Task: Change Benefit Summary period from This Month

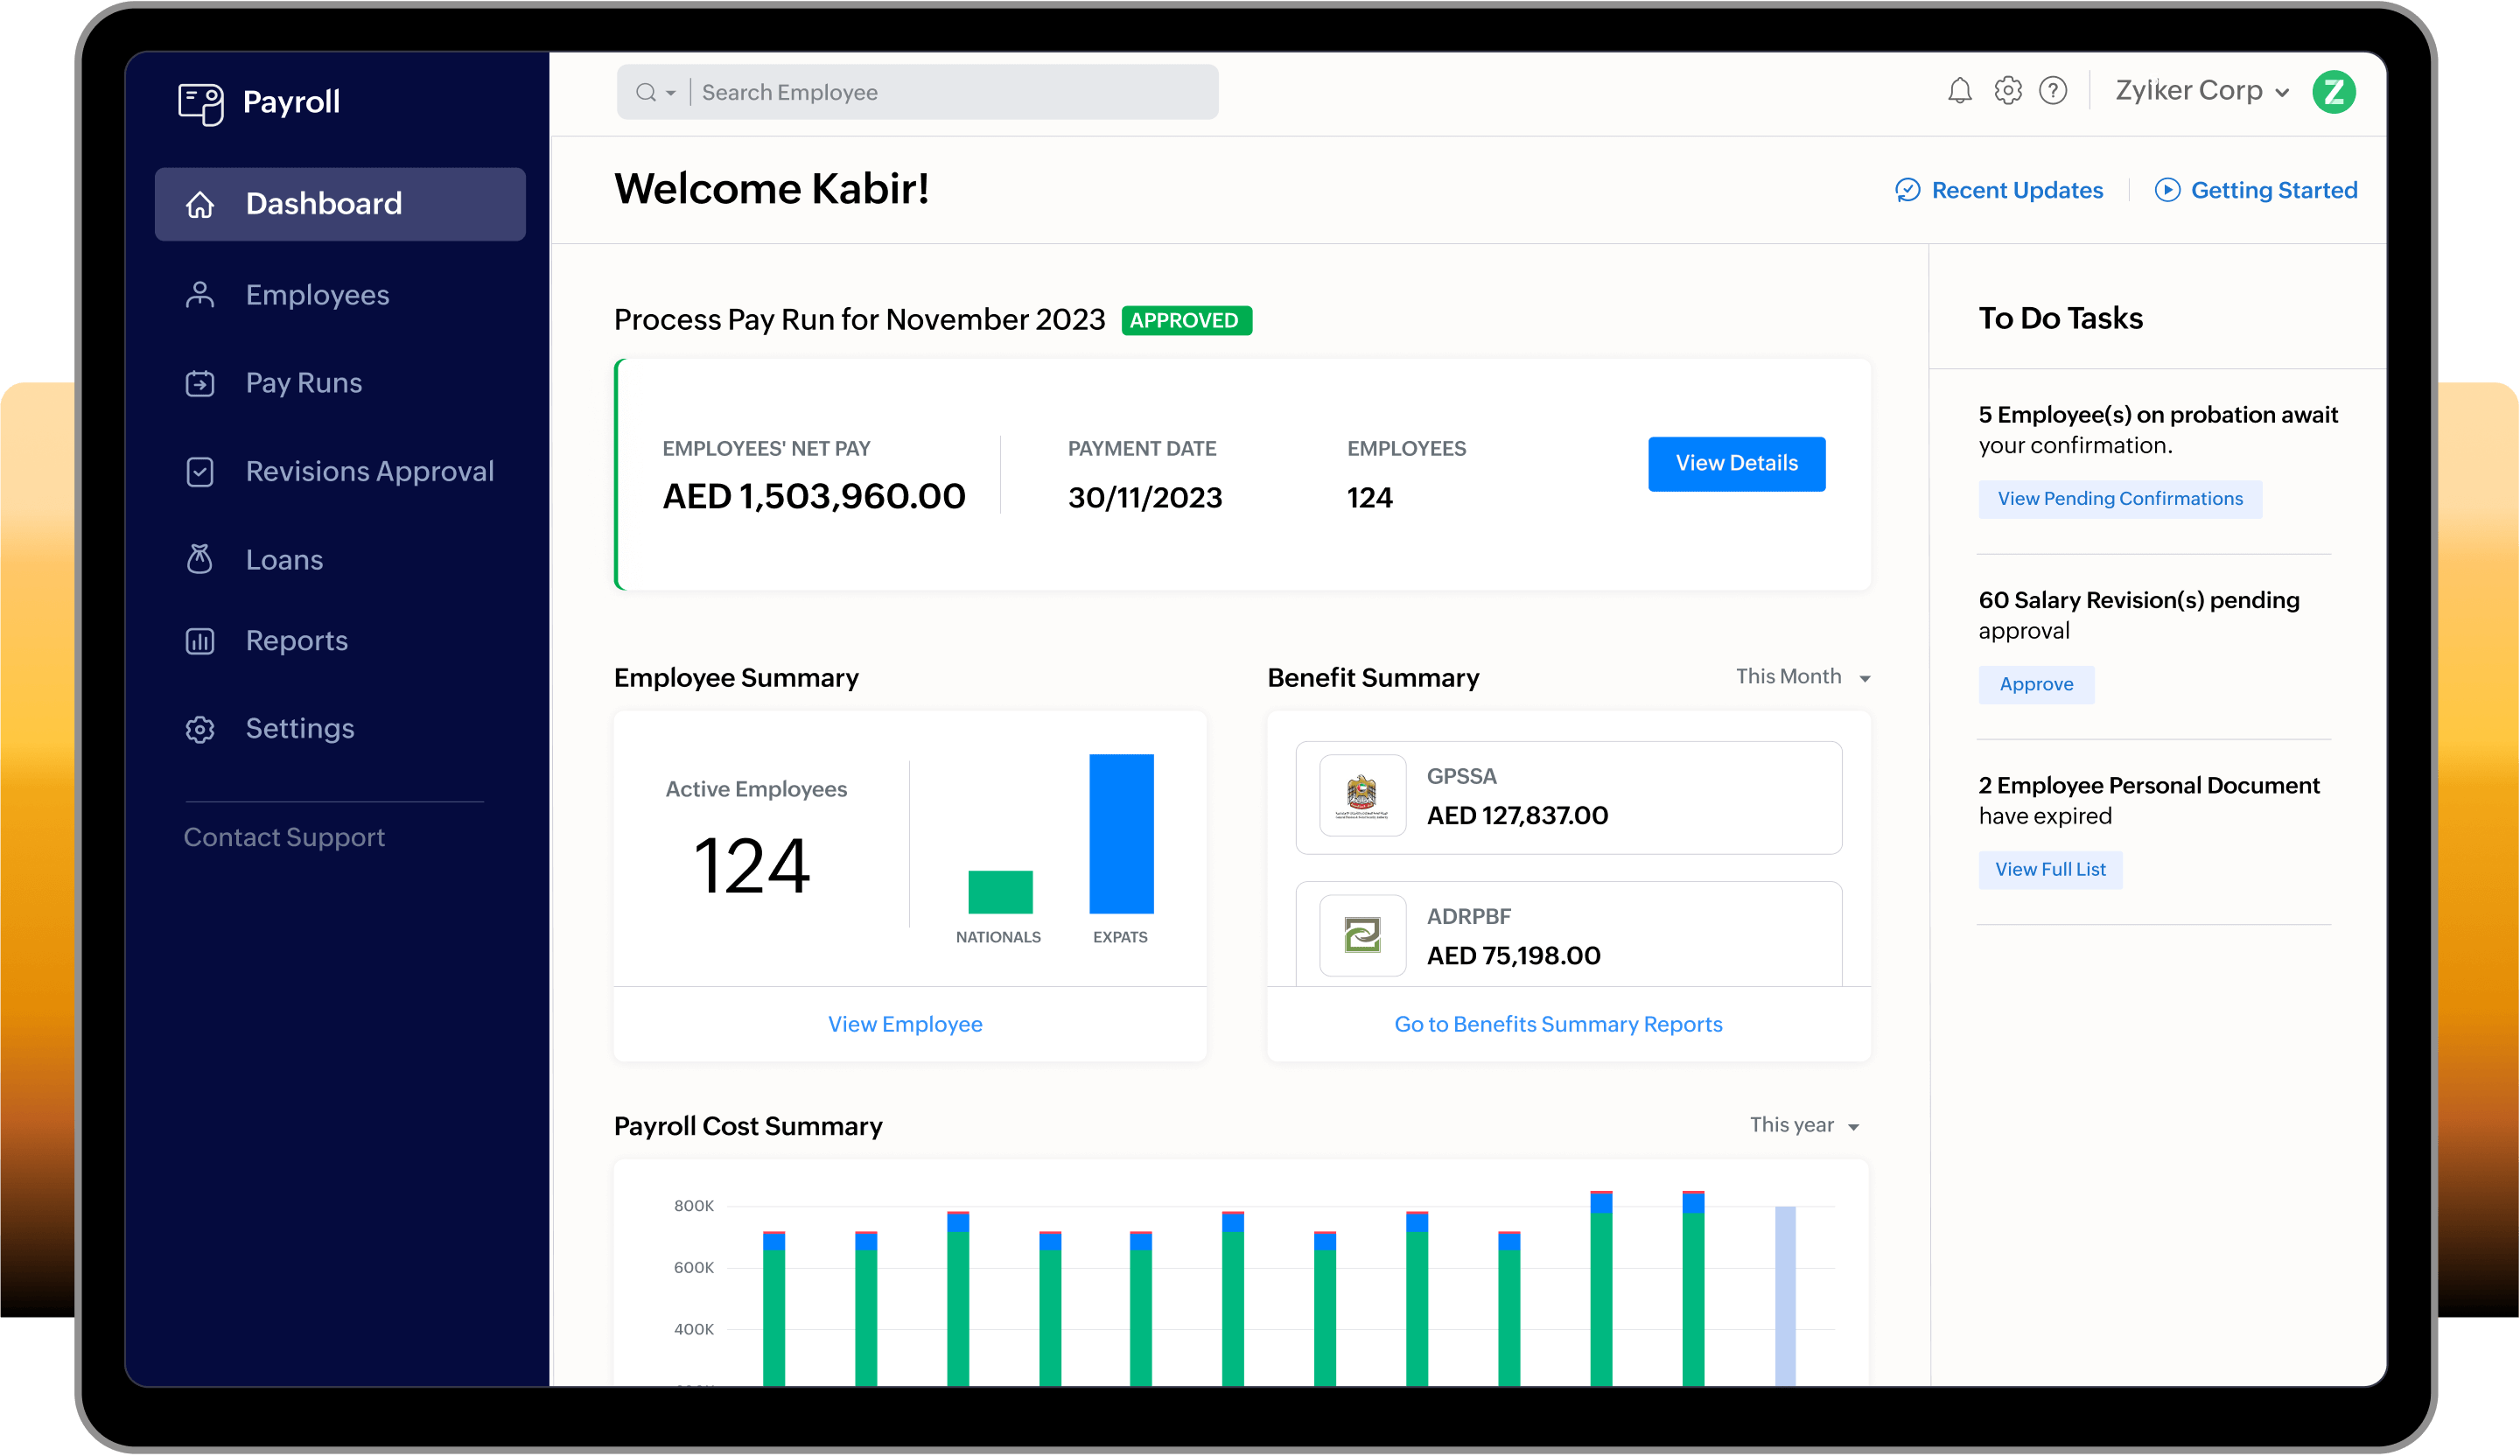Action: [1801, 677]
